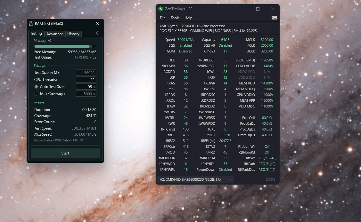This screenshot has height=222, width=361.
Task: Click the tCL value 30
Action: pos(185,60)
